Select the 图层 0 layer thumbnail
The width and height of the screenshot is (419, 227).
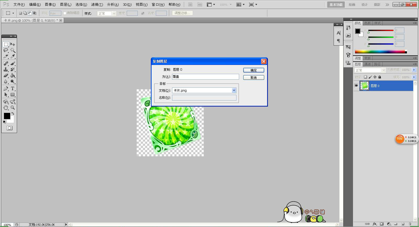click(x=364, y=86)
